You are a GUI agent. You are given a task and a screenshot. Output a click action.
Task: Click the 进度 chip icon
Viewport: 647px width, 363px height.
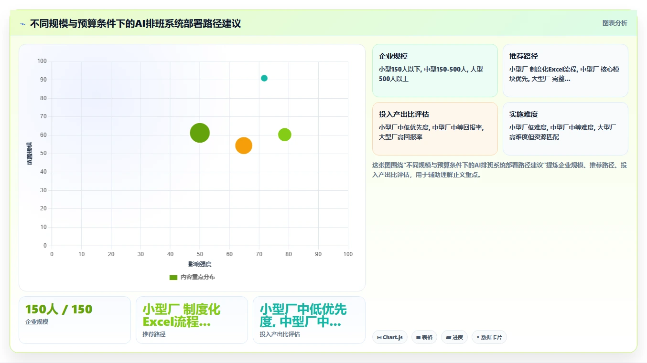click(448, 337)
